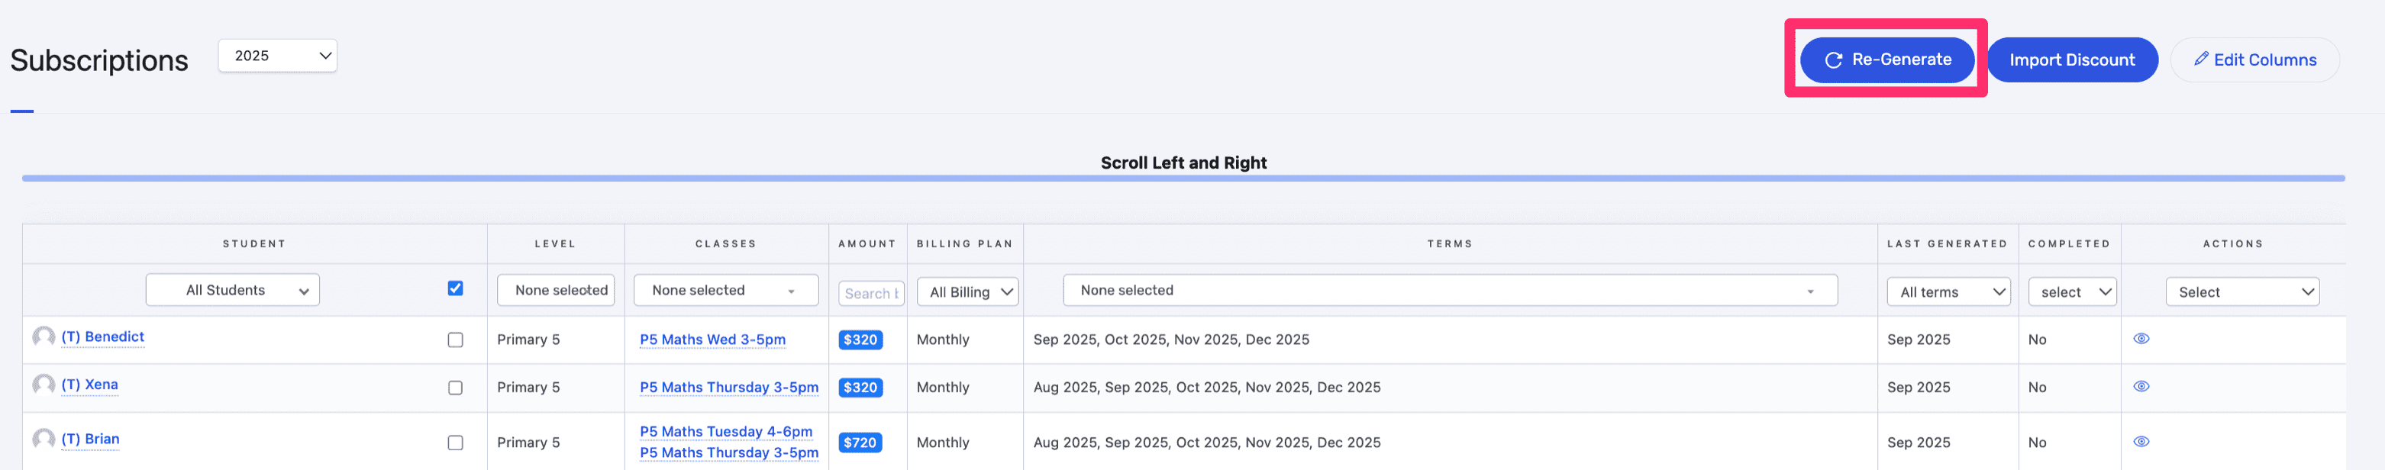The width and height of the screenshot is (2385, 470).
Task: Click the view eye icon for Benedict
Action: pos(2141,339)
